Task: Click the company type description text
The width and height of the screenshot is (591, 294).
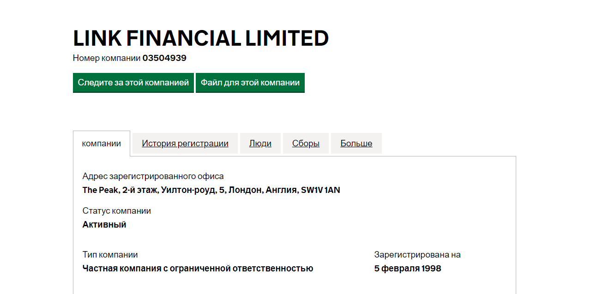Action: 198,268
